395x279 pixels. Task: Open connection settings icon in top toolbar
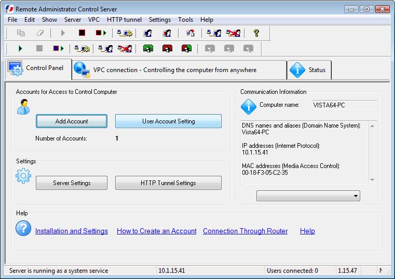(125, 33)
